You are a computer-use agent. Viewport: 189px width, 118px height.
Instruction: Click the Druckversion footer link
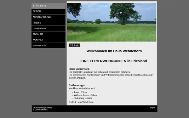click(x=38, y=108)
